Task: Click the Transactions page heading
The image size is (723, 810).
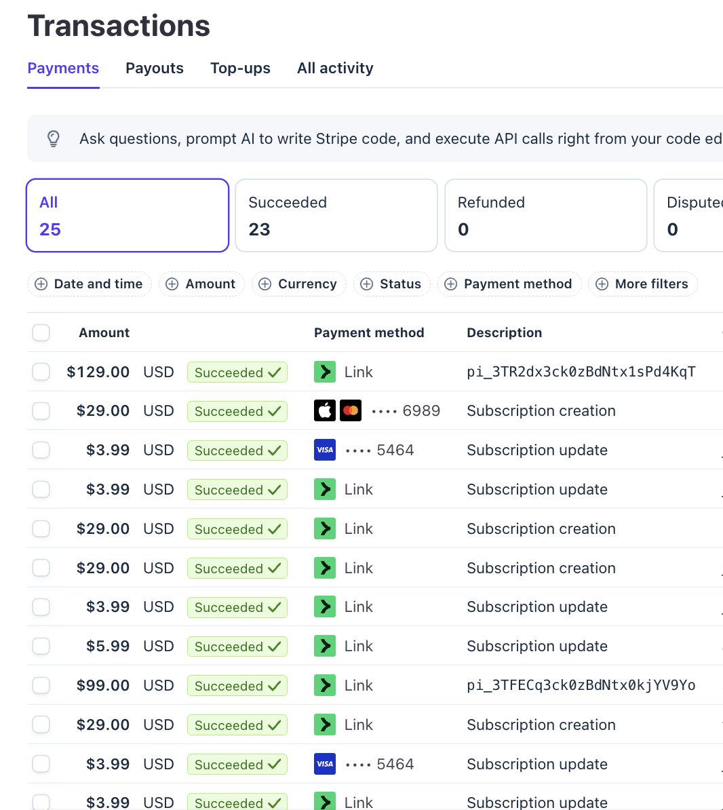Action: 119,26
